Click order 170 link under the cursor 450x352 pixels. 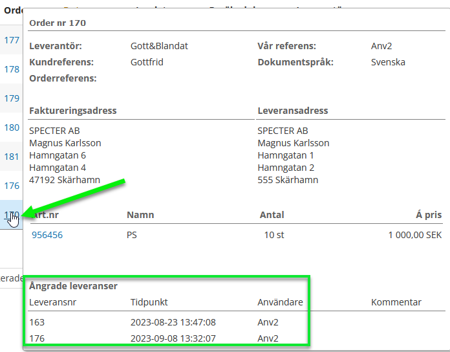tap(11, 215)
